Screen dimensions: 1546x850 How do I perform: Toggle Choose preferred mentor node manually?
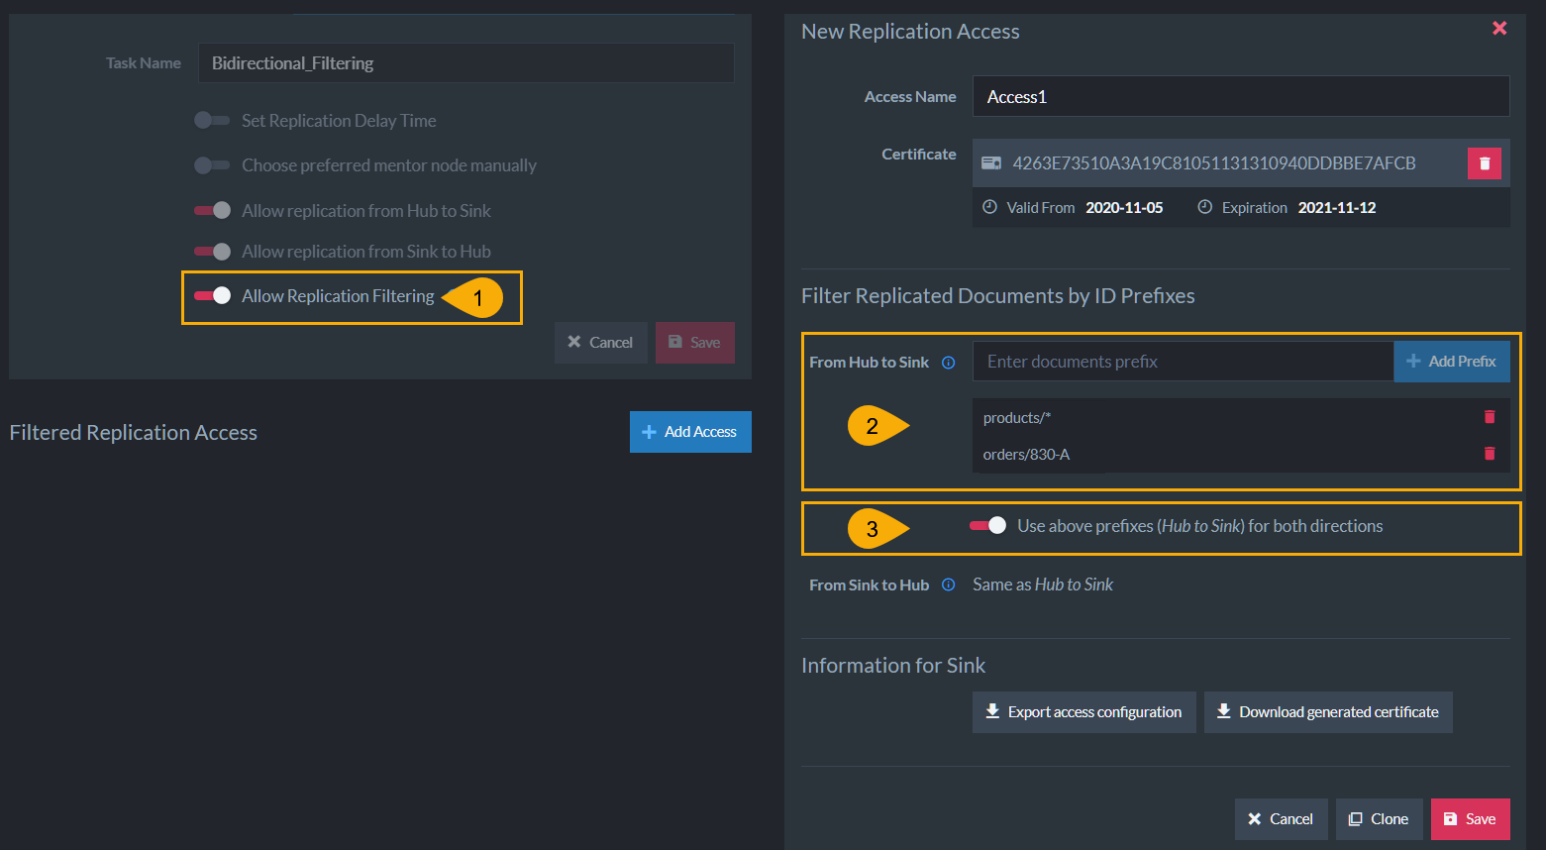point(212,165)
